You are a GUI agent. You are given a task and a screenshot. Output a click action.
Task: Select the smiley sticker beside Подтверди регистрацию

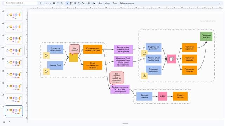click(x=46, y=55)
